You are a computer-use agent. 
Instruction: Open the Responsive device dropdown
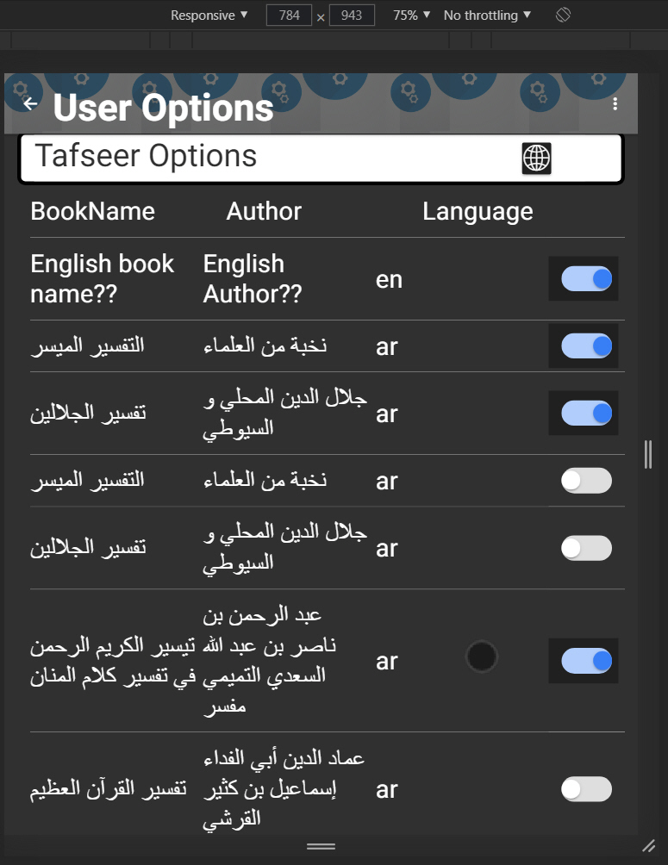[x=209, y=16]
